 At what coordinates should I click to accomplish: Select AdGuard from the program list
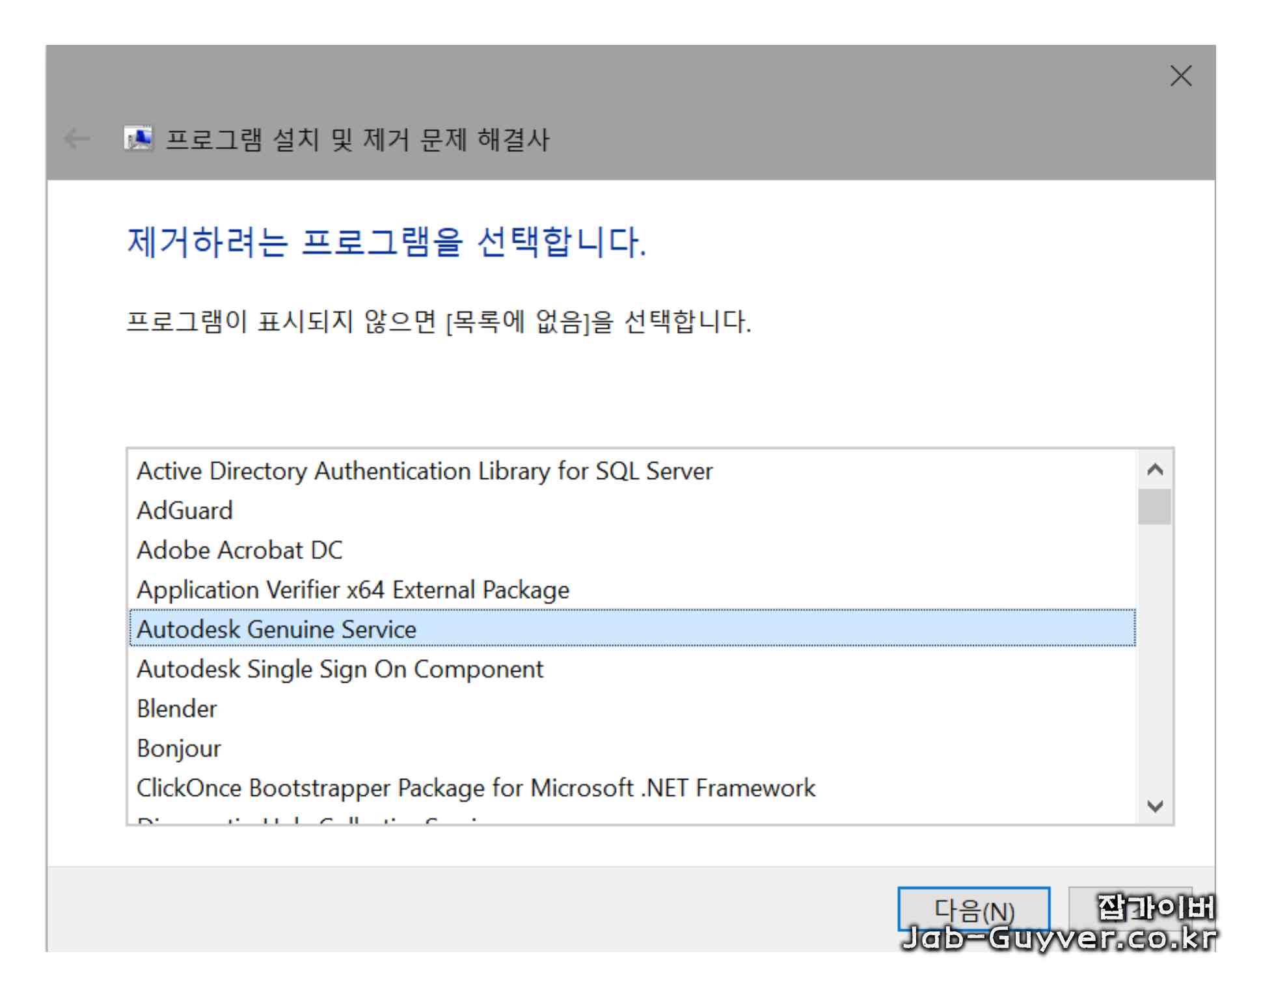(x=185, y=510)
